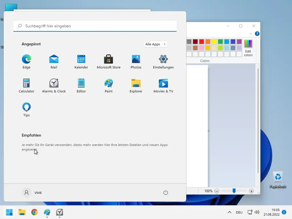This screenshot has height=219, width=292.
Task: Launch the Mail app
Action: pyautogui.click(x=54, y=62)
